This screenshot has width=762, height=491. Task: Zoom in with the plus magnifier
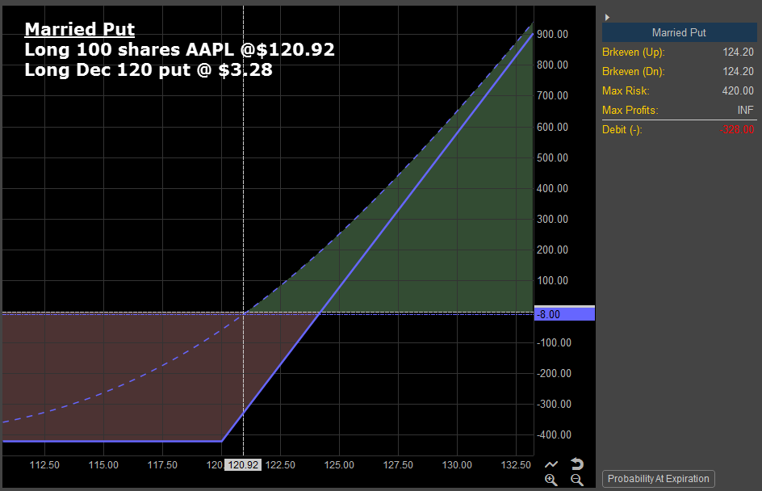click(551, 480)
